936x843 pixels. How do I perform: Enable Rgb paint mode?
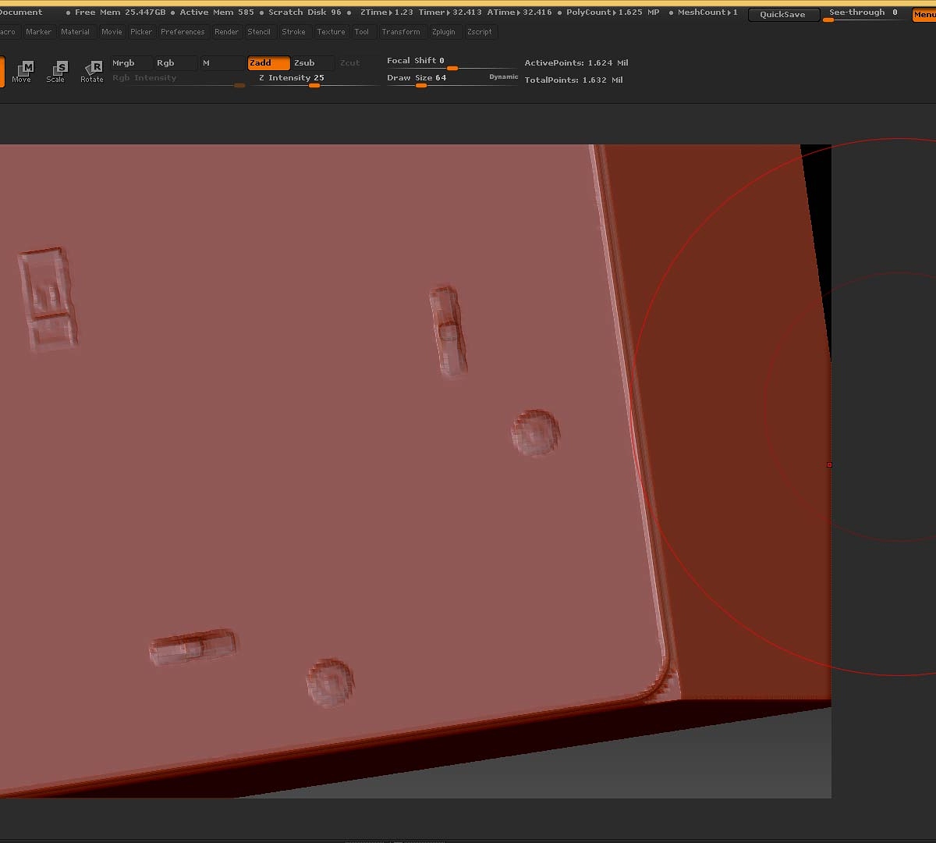click(x=173, y=63)
